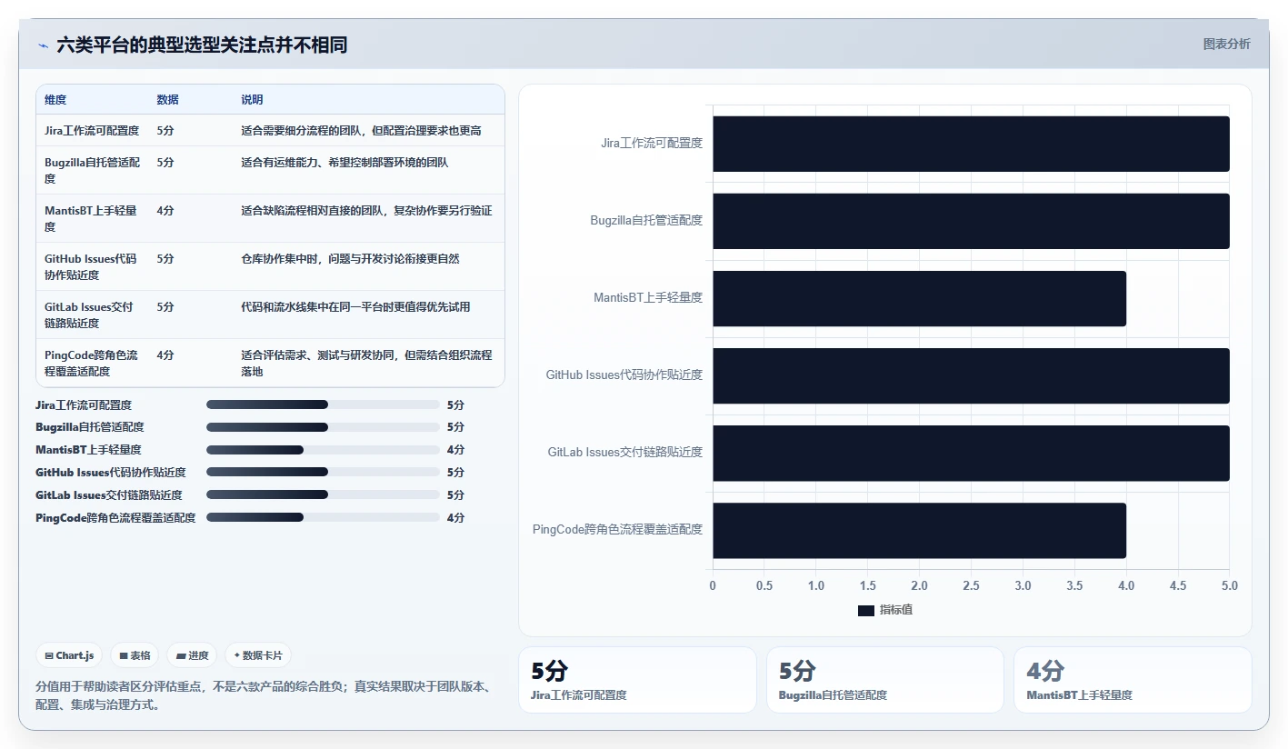This screenshot has width=1288, height=749.
Task: Click the Bugzilla自托管适配度 progress bar
Action: click(x=323, y=427)
